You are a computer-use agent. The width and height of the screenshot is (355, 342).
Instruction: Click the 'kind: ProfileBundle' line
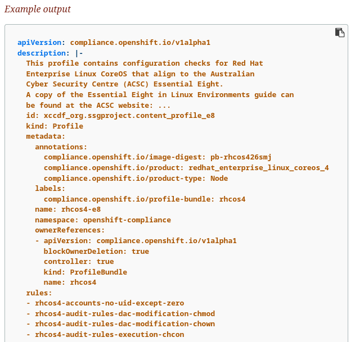pos(85,272)
